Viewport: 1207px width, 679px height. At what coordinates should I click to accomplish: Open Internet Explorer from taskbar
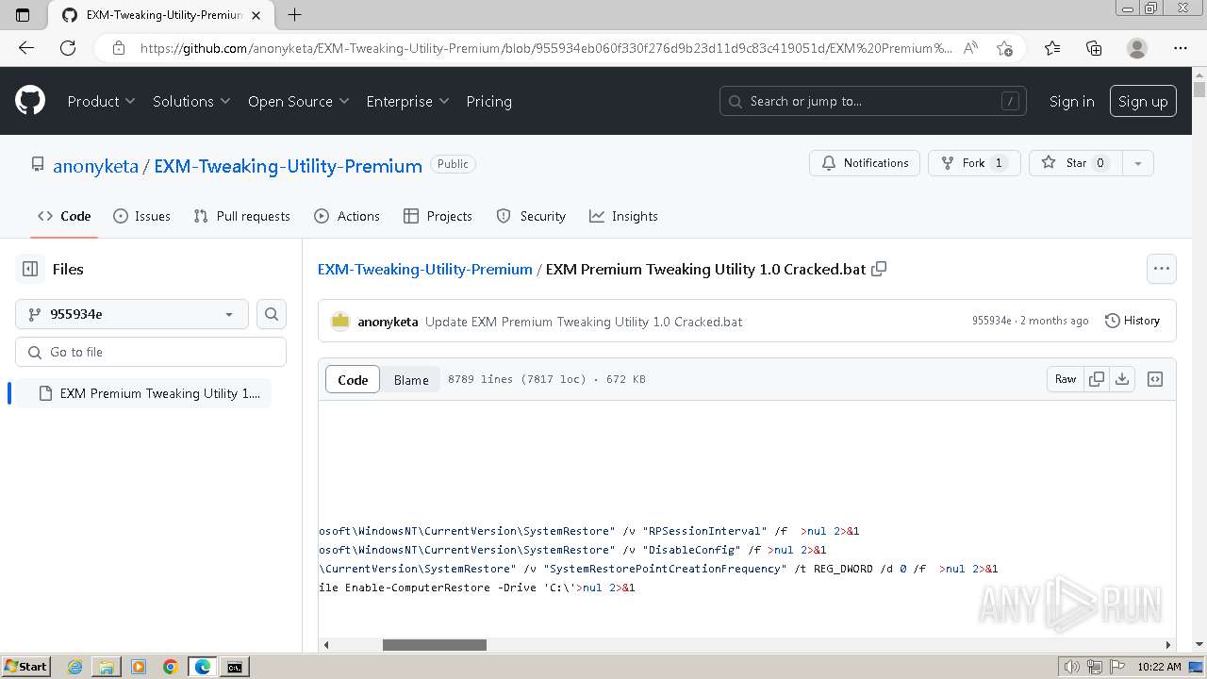(x=74, y=667)
